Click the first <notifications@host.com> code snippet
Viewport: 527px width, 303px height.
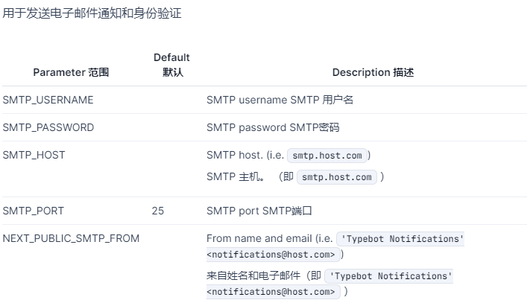tap(271, 255)
